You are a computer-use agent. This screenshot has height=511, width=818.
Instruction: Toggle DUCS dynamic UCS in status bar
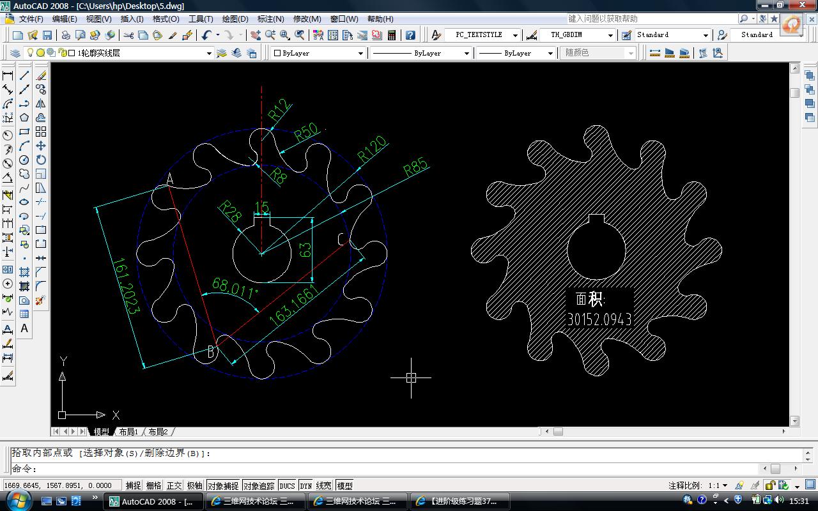point(288,485)
